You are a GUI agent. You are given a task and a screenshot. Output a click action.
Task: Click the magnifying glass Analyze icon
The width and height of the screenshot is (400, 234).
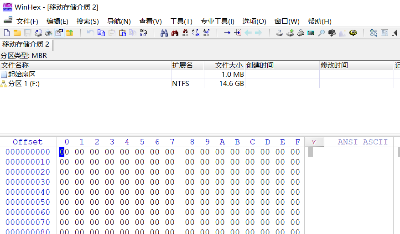[322, 33]
